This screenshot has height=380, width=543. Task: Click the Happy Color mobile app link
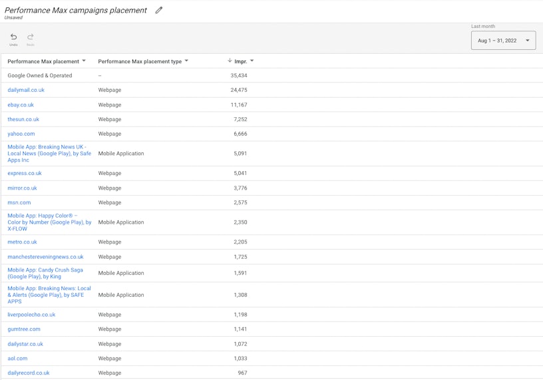(49, 222)
